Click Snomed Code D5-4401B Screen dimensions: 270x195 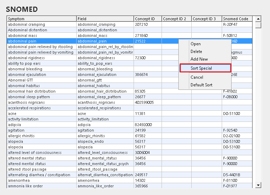(237, 175)
